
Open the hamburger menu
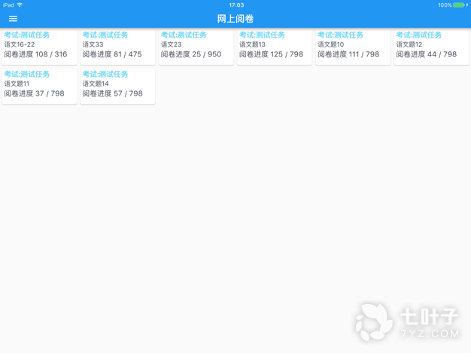point(13,19)
